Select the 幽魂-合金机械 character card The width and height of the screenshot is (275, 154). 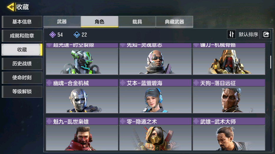82,96
